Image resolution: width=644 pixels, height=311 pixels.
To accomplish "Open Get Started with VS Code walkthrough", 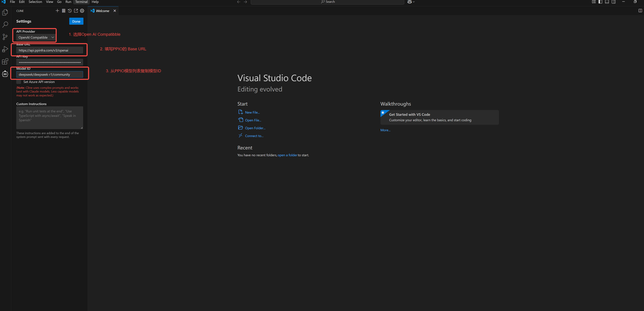I will [x=440, y=117].
